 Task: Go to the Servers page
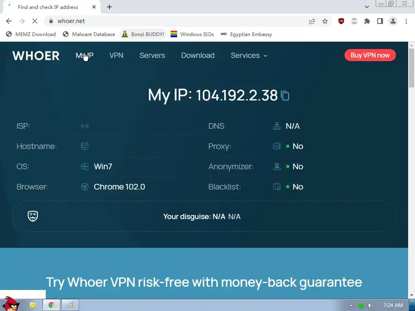pos(152,55)
